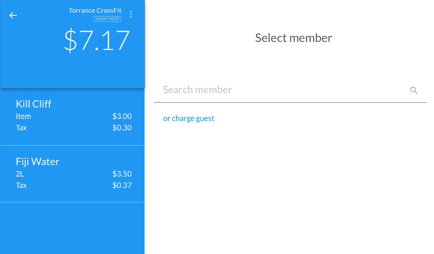Click the Torrance CrossFit title
This screenshot has width=434, height=254.
pyautogui.click(x=95, y=10)
